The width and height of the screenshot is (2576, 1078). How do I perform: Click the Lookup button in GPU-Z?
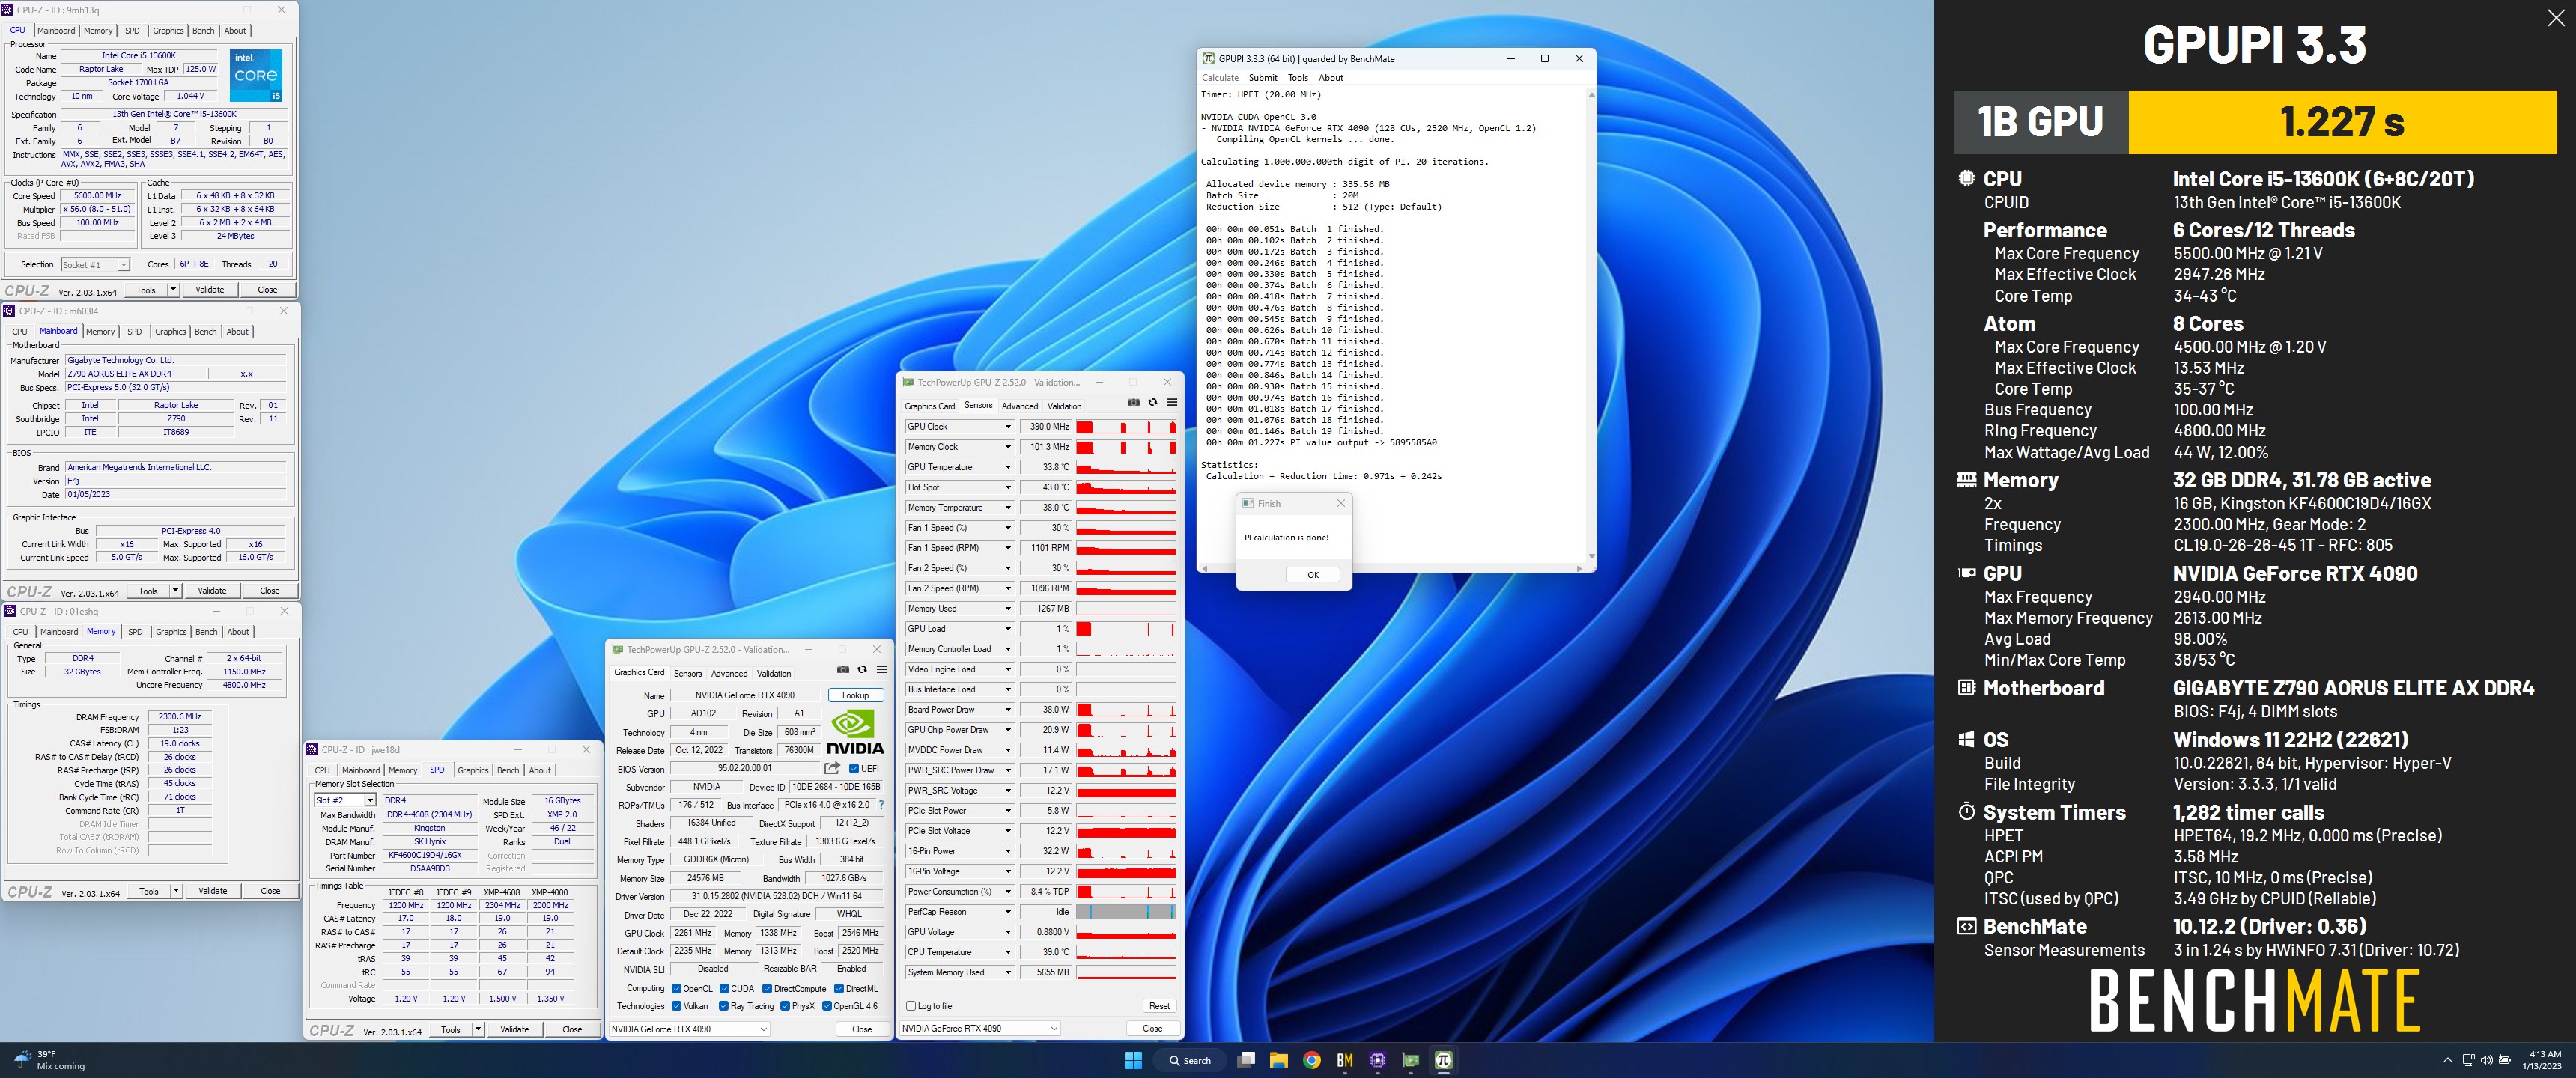point(855,695)
